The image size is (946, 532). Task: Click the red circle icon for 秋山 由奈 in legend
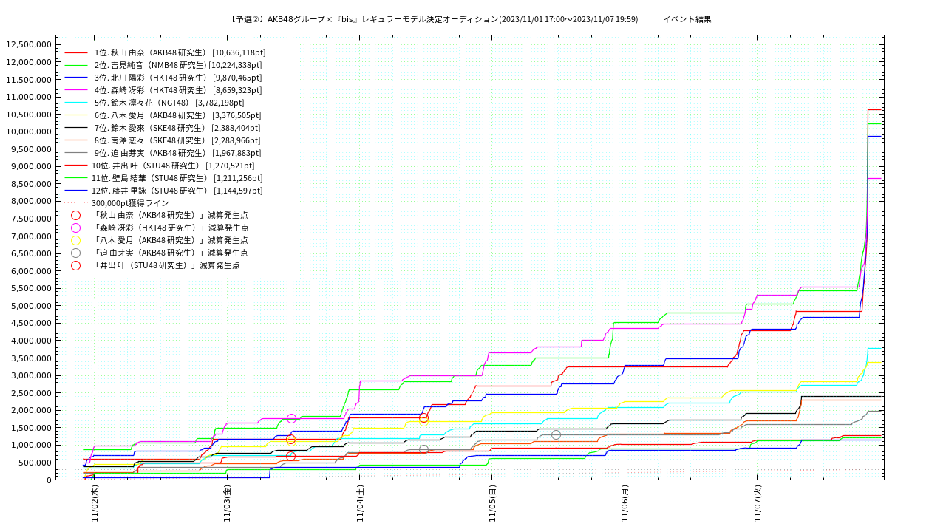(75, 216)
